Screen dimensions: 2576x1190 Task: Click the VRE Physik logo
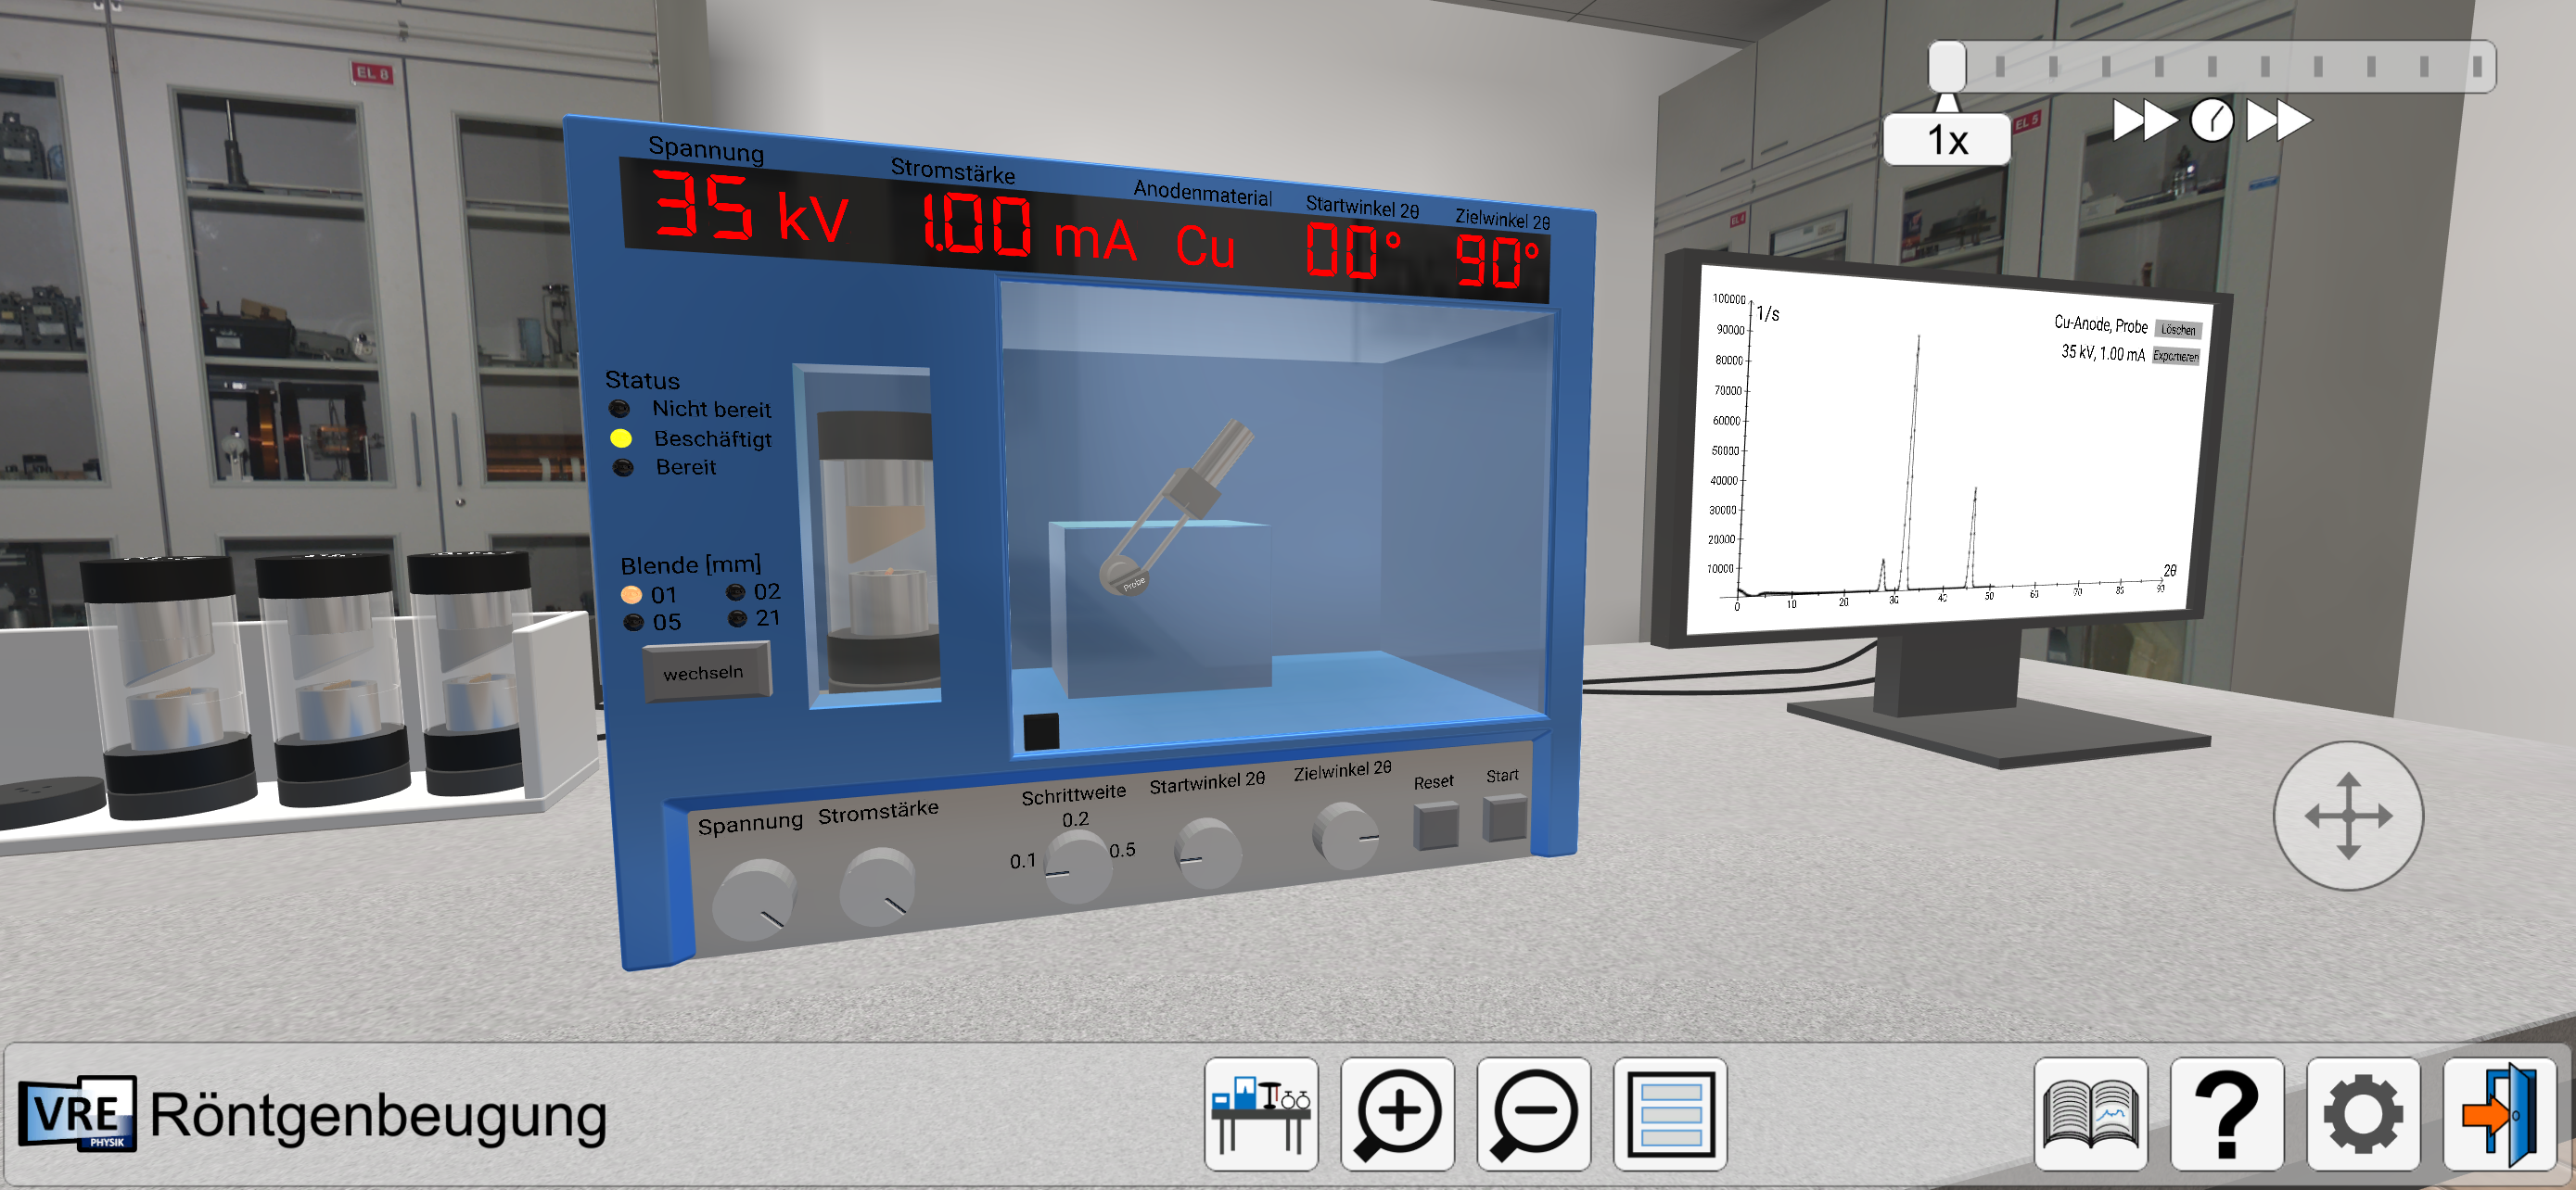[x=77, y=1113]
